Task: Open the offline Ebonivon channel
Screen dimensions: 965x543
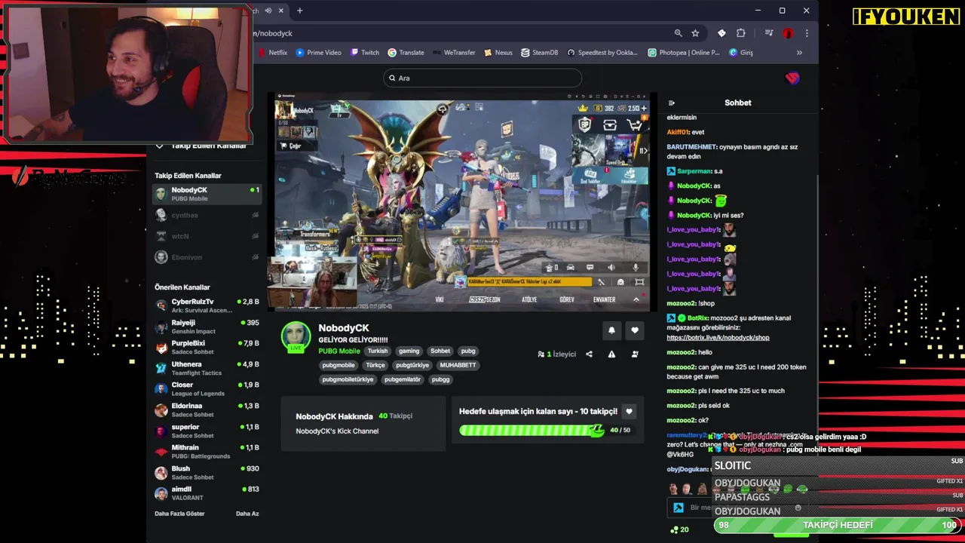Action: 207,258
